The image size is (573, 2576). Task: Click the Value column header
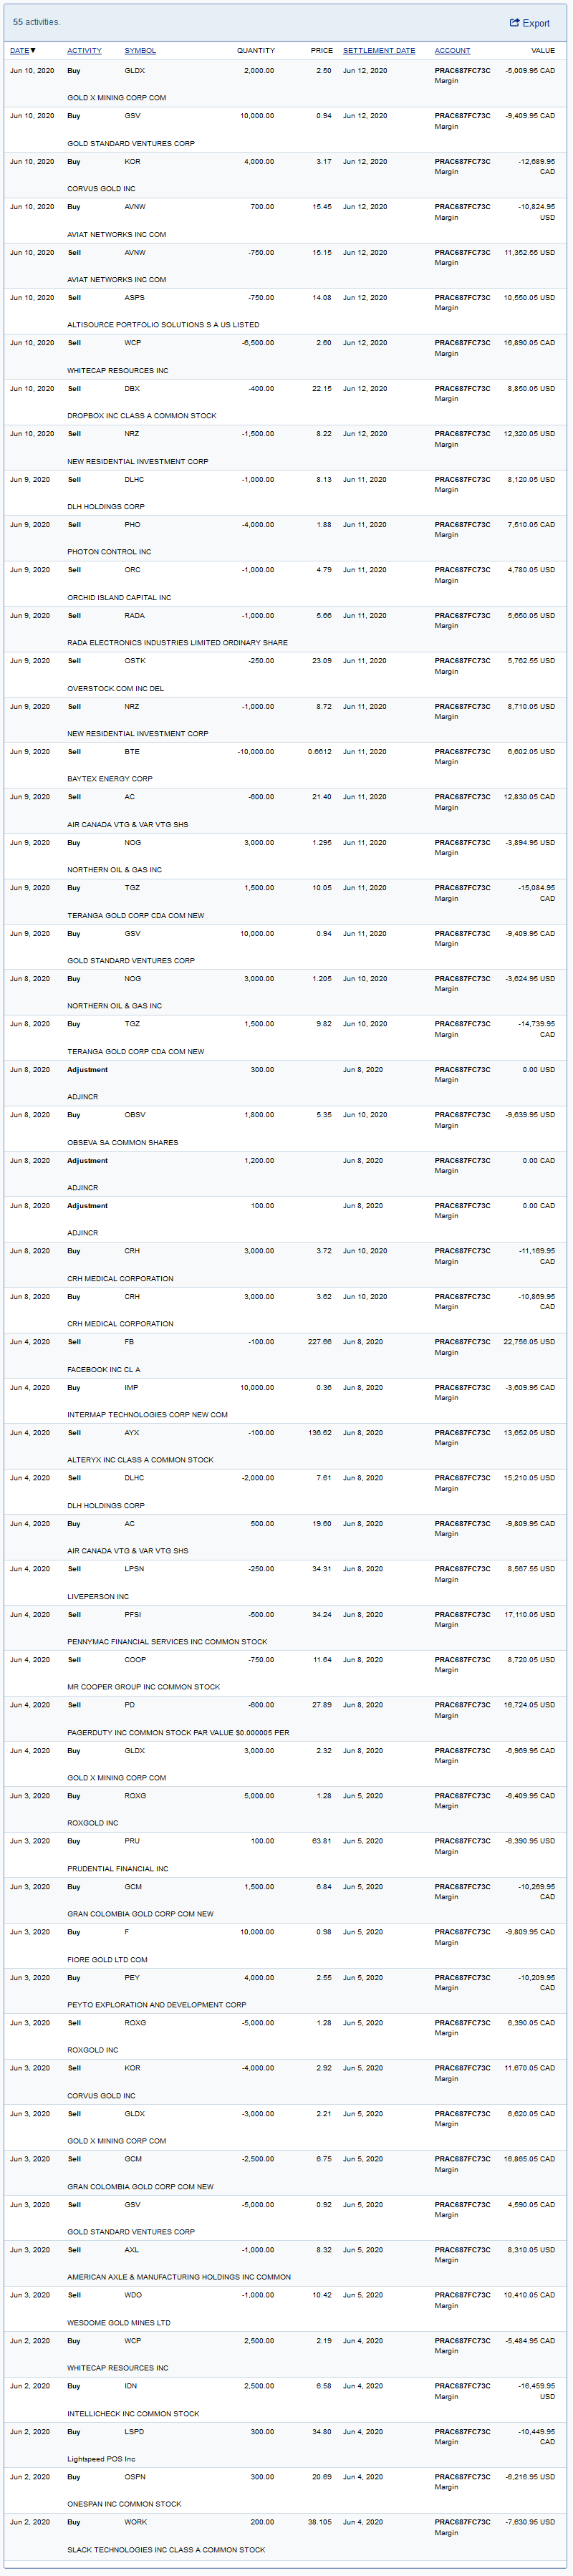[x=542, y=50]
